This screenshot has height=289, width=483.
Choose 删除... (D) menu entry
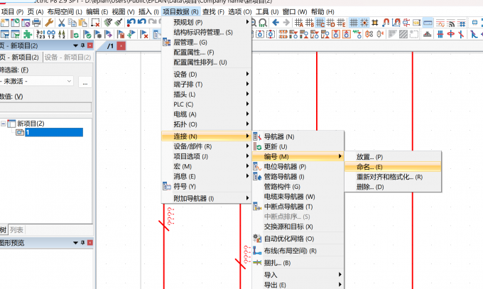click(x=393, y=187)
